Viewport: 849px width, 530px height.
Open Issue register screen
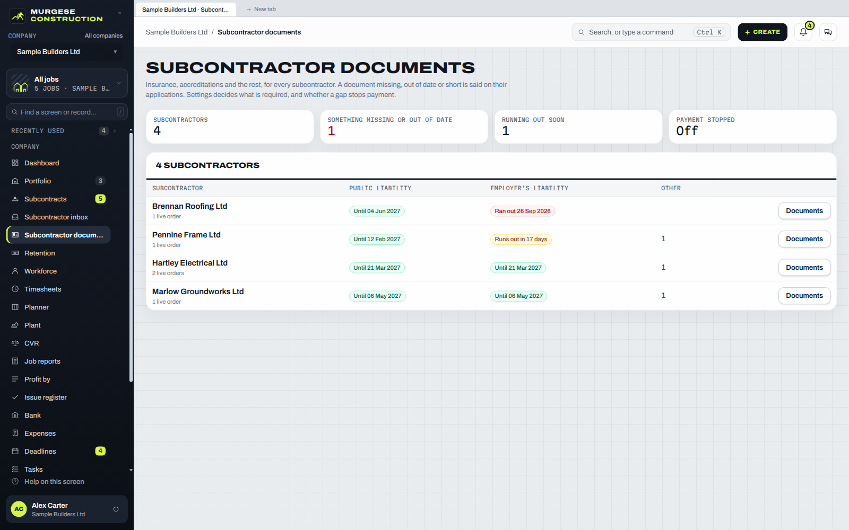point(58,397)
